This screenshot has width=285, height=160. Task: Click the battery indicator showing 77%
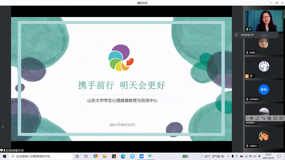186,156
